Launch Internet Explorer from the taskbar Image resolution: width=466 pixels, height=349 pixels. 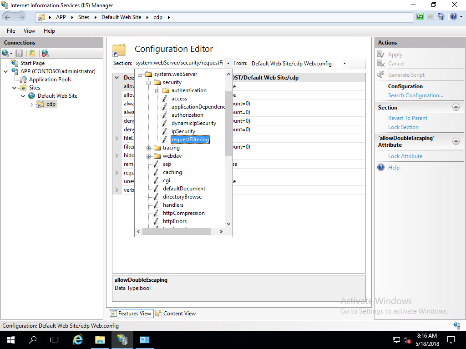(78, 339)
